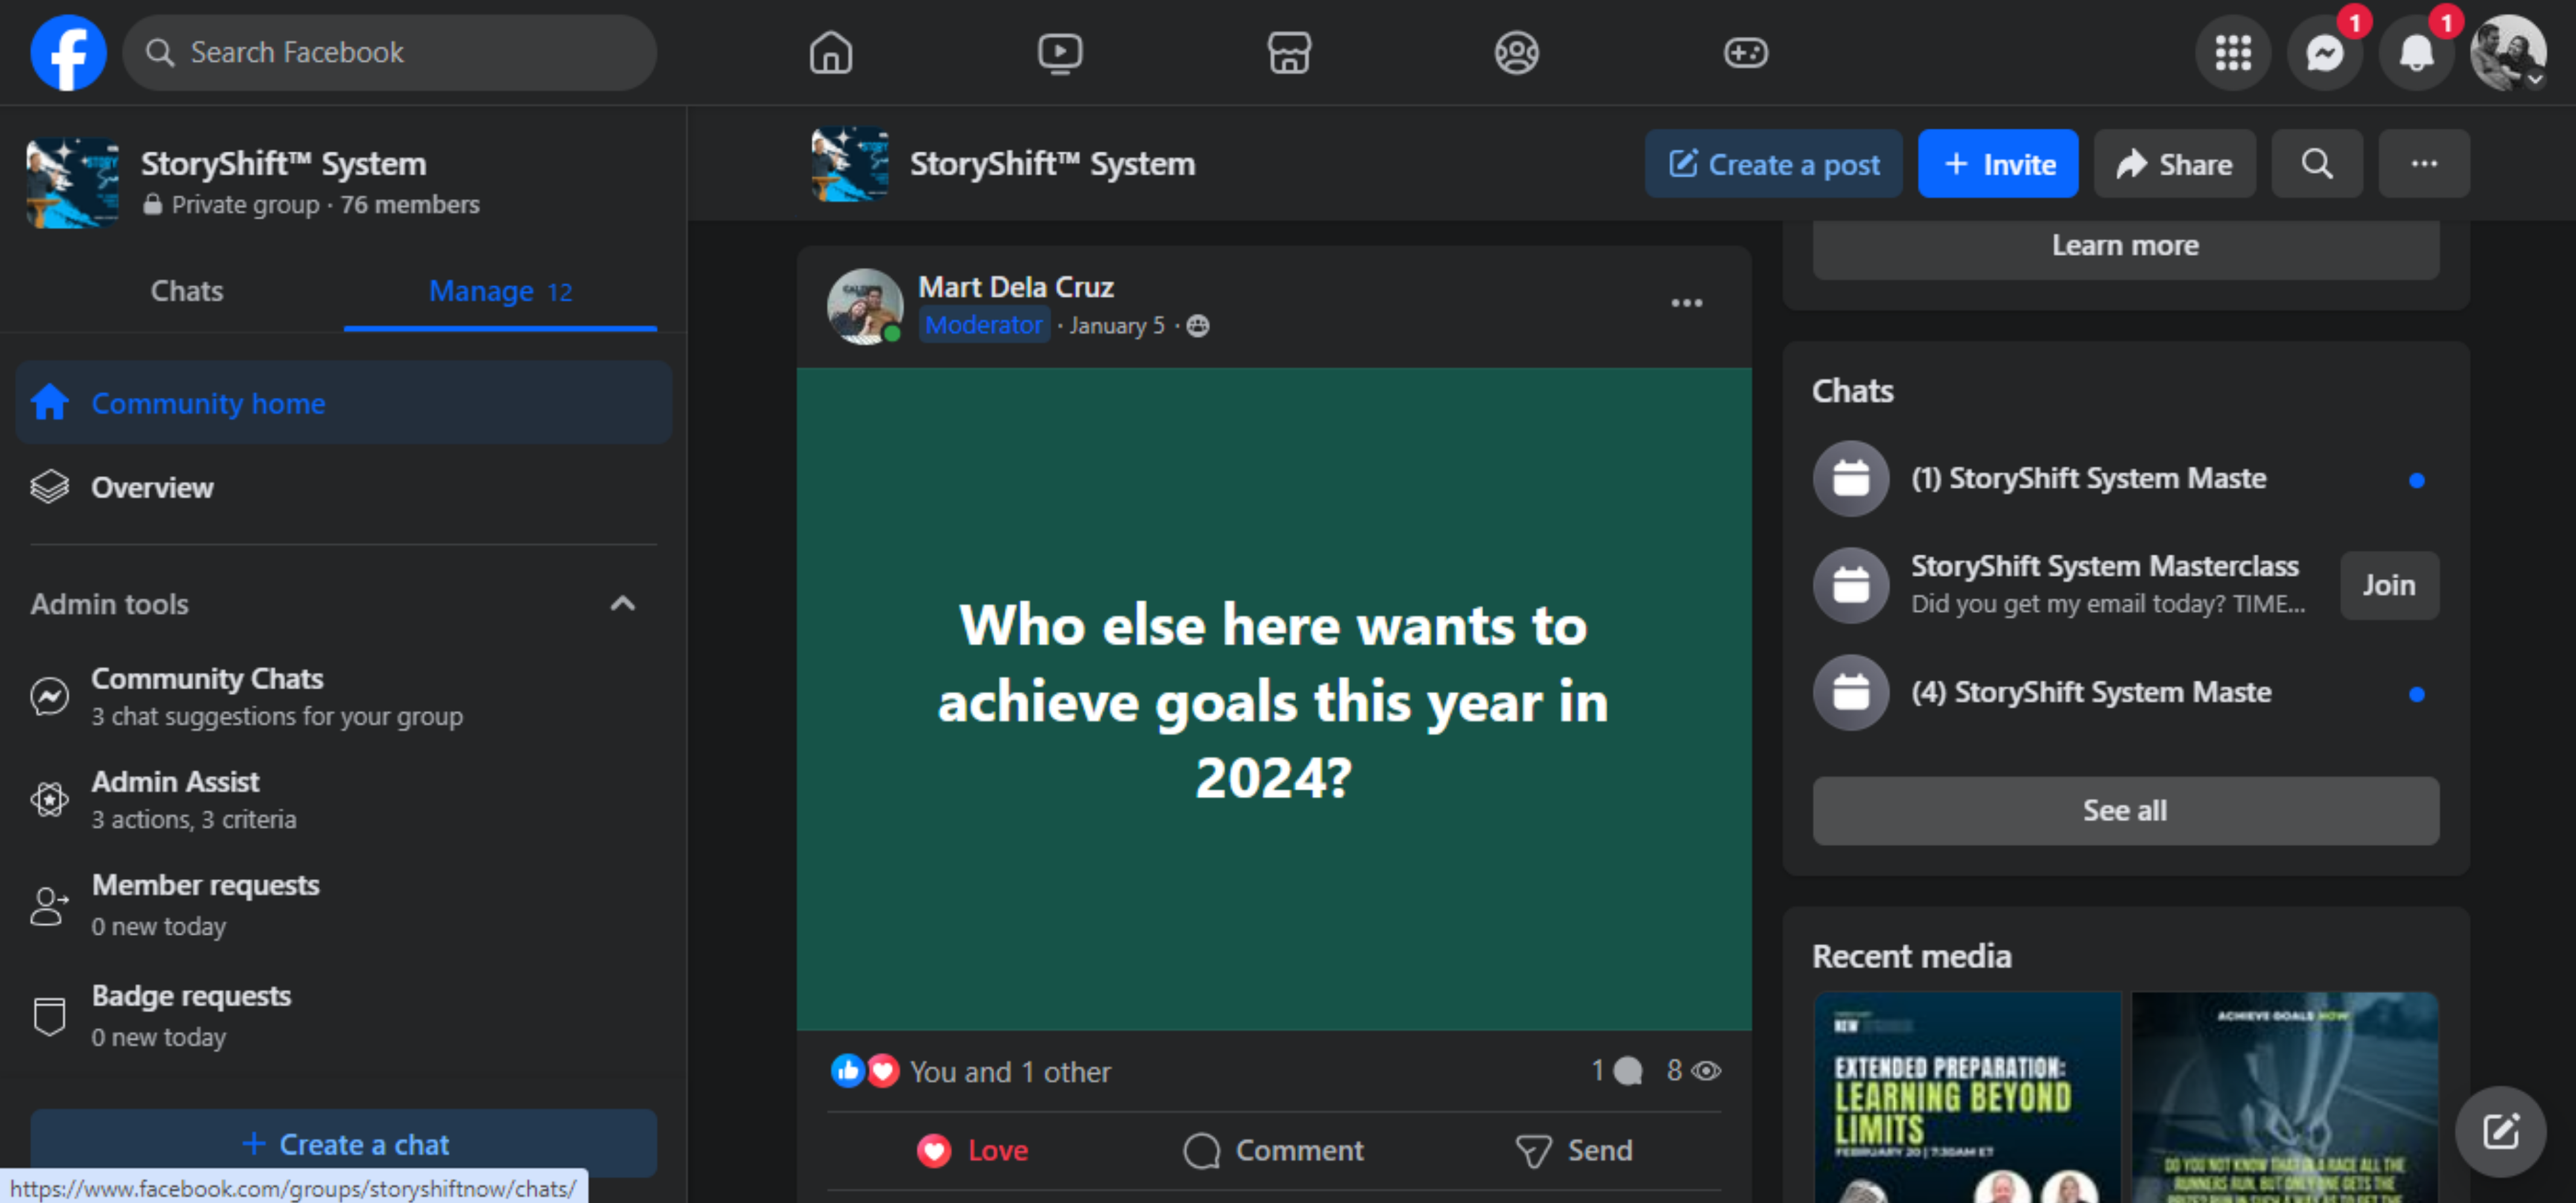Open the Notifications bell
The height and width of the screenshot is (1203, 2576).
click(x=2416, y=52)
